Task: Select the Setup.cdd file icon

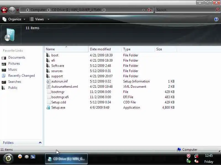Action: 48,102
